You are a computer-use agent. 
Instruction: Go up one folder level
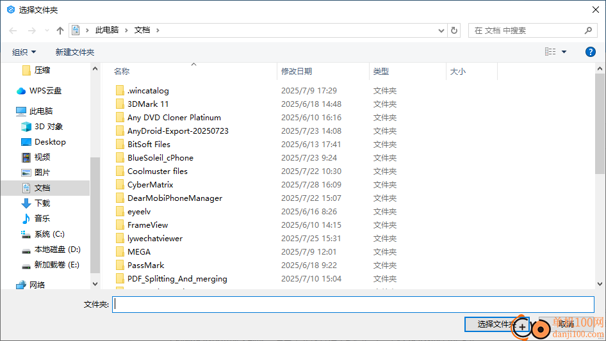click(x=60, y=31)
